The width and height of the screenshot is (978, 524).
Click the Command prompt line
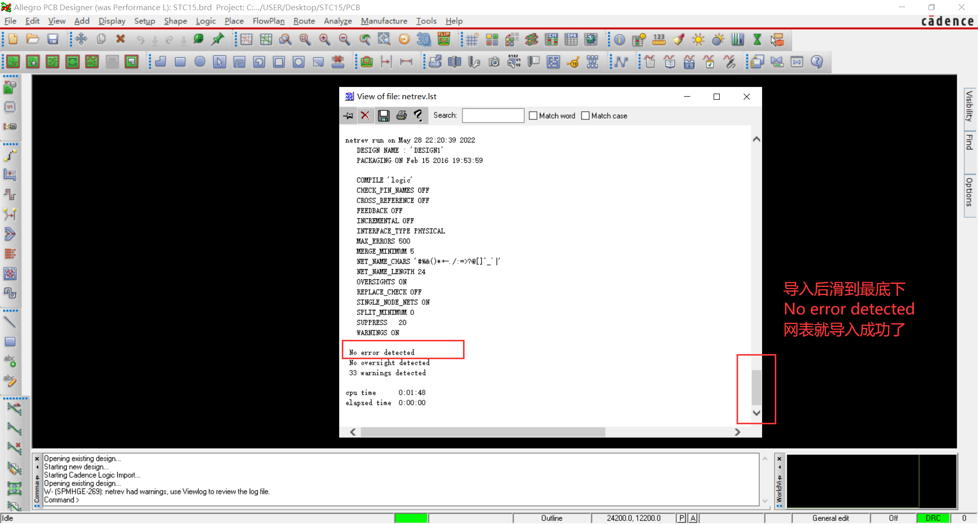pyautogui.click(x=62, y=500)
